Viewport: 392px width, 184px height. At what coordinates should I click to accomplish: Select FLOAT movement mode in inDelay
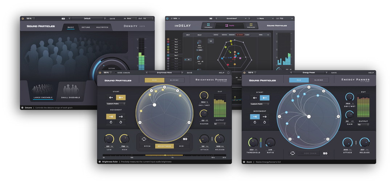[247, 35]
